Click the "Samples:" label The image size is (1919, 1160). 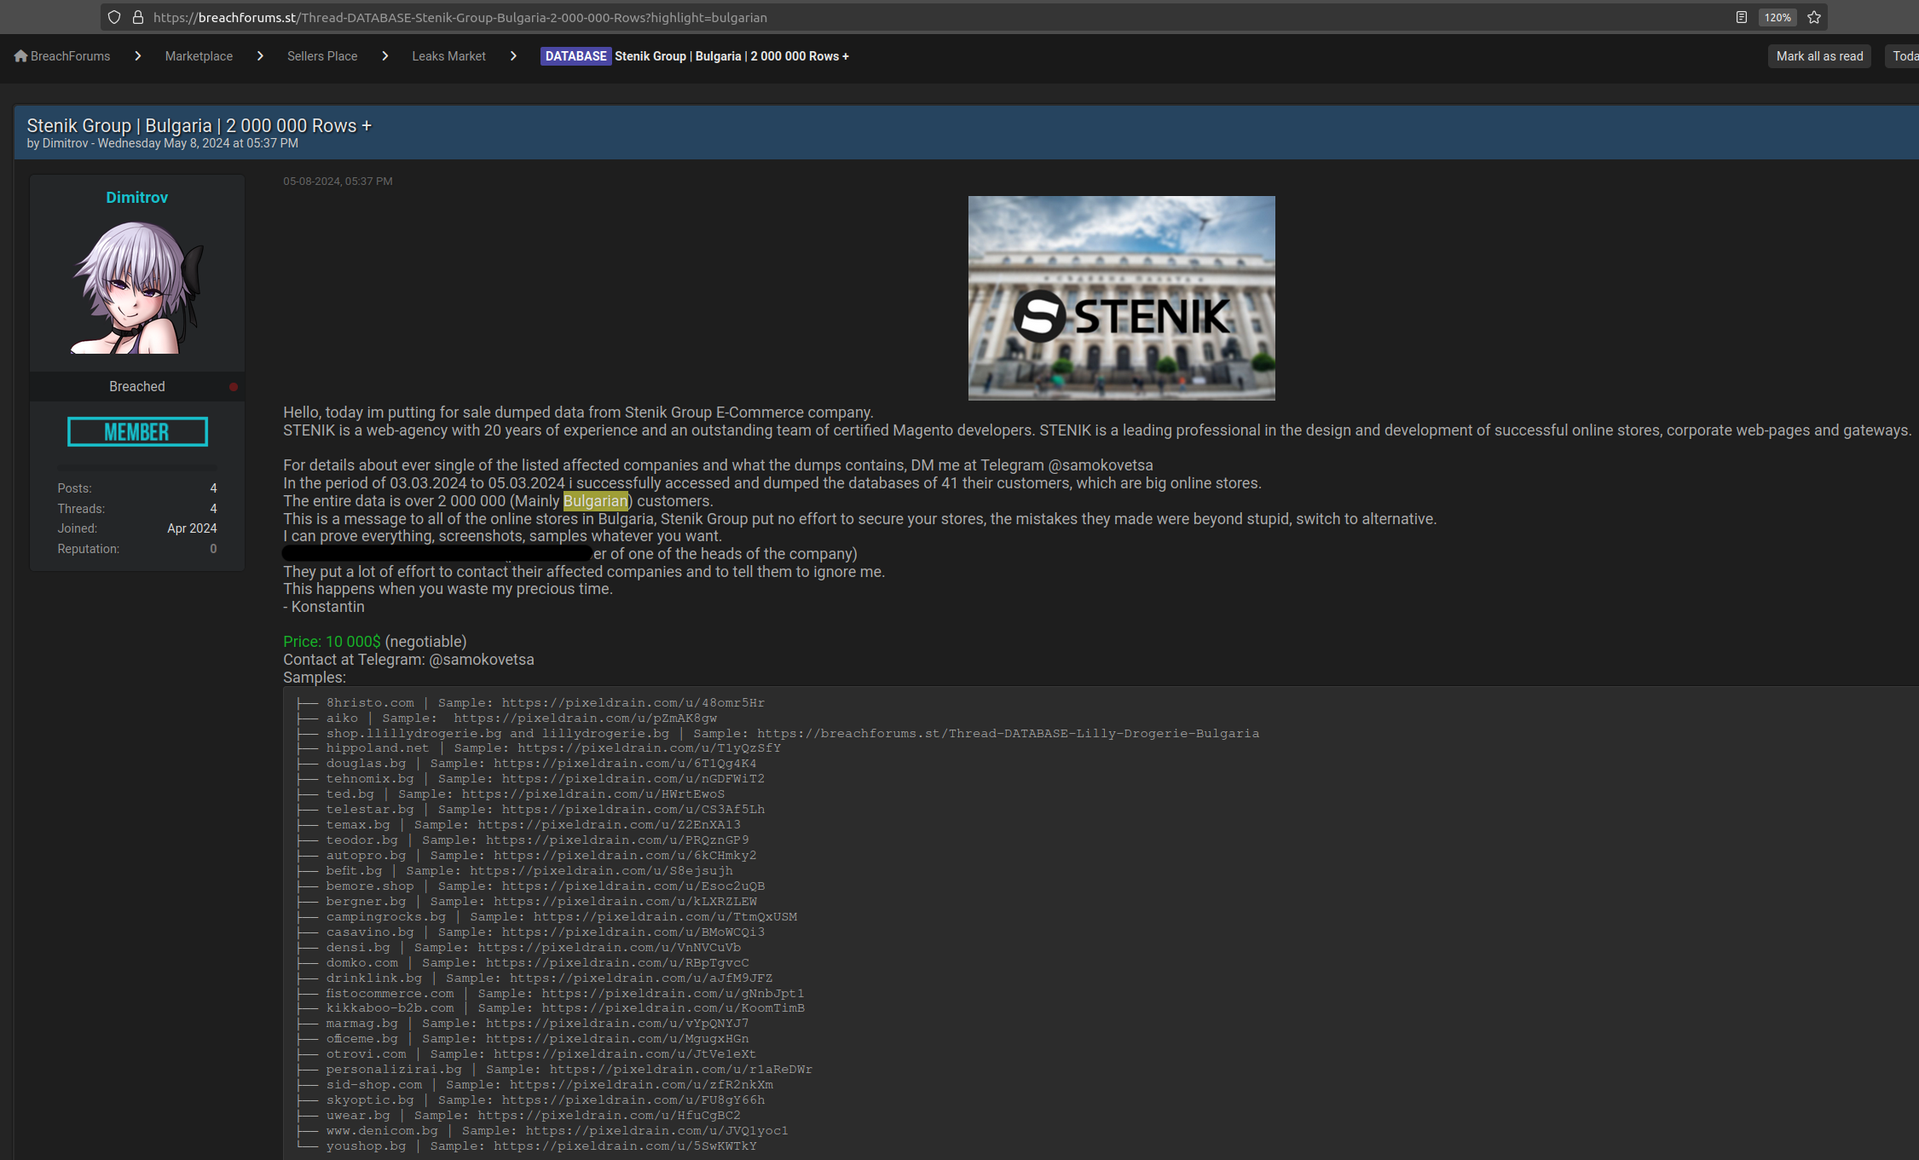[x=315, y=678]
